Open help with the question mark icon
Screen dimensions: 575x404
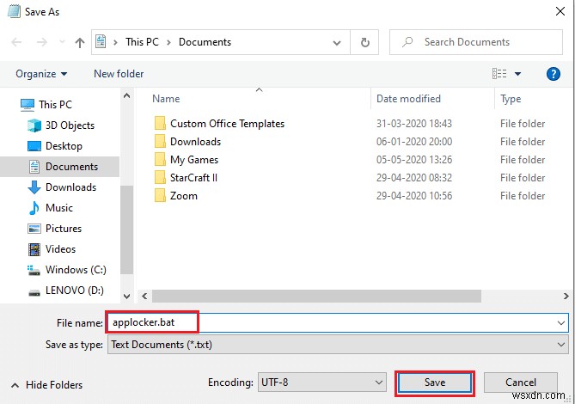tap(553, 74)
